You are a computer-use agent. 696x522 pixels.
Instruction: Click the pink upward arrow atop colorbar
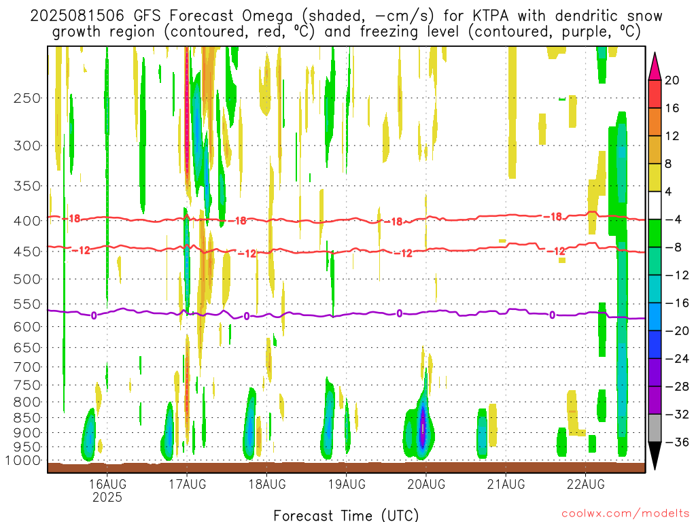click(x=655, y=67)
